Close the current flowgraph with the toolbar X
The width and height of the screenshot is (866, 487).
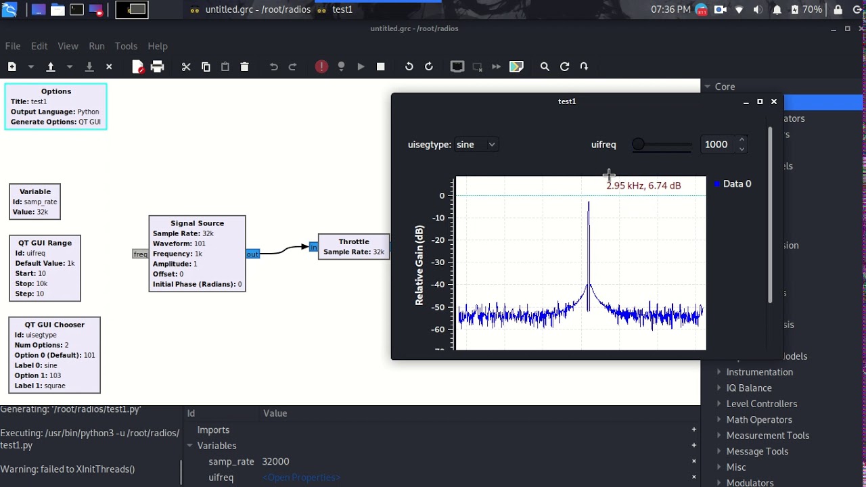[x=109, y=66]
